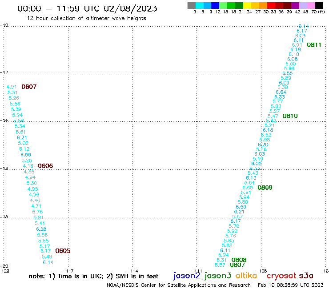Click the legend number '39'
329x289 pixels.
coord(289,12)
